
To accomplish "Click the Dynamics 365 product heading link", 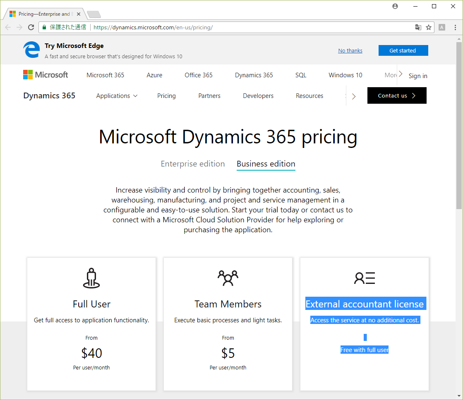I will 49,95.
